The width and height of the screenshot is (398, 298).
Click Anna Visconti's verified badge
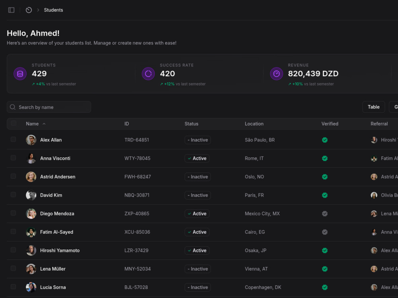pyautogui.click(x=325, y=159)
